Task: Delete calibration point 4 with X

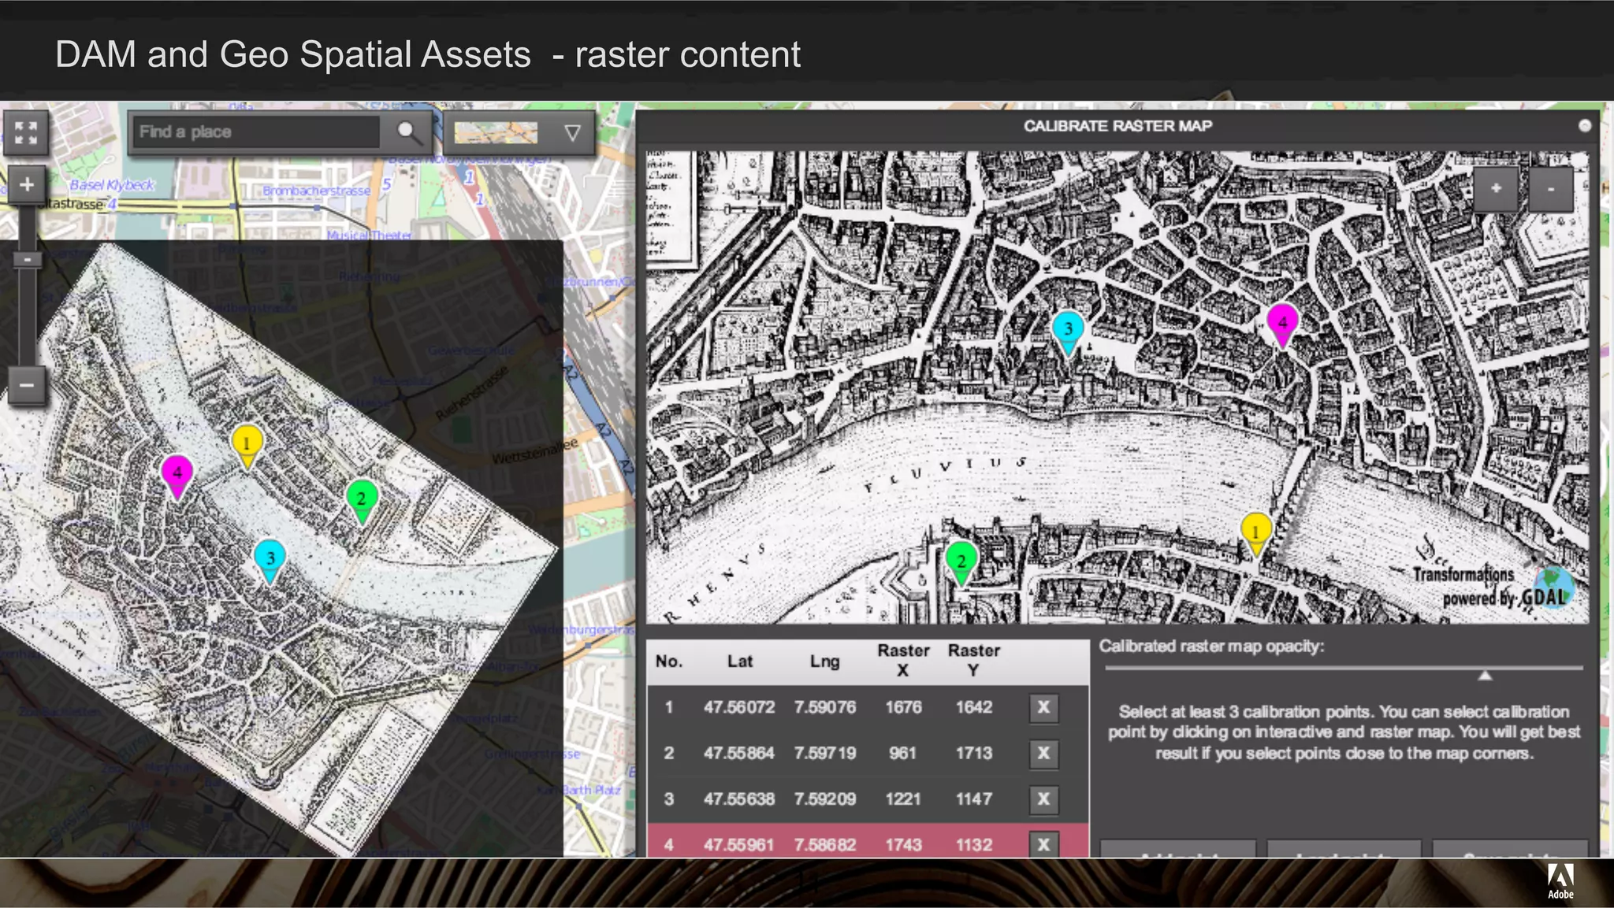Action: (x=1043, y=844)
